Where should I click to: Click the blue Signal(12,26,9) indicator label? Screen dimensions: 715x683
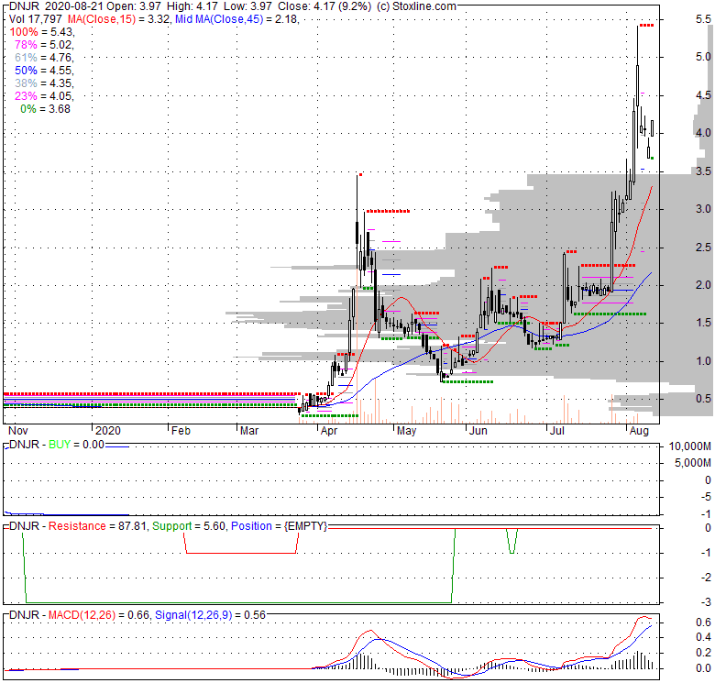click(x=210, y=615)
